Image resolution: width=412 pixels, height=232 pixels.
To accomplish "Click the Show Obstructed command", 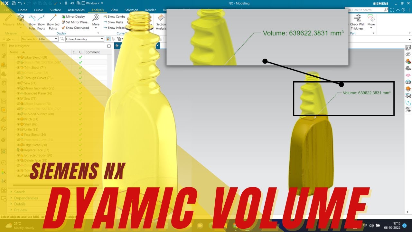I will (75, 28).
